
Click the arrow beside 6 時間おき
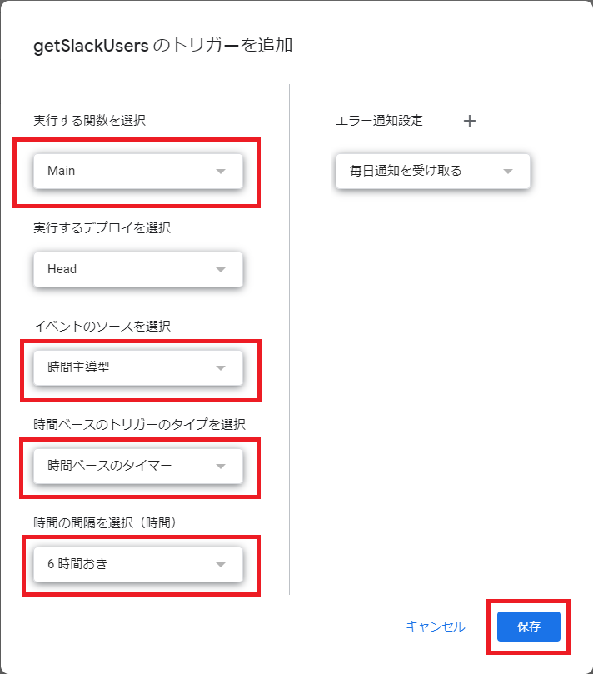(221, 564)
